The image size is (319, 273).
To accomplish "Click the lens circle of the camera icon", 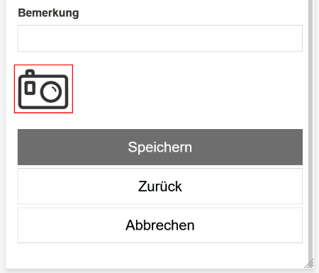I will (x=51, y=91).
